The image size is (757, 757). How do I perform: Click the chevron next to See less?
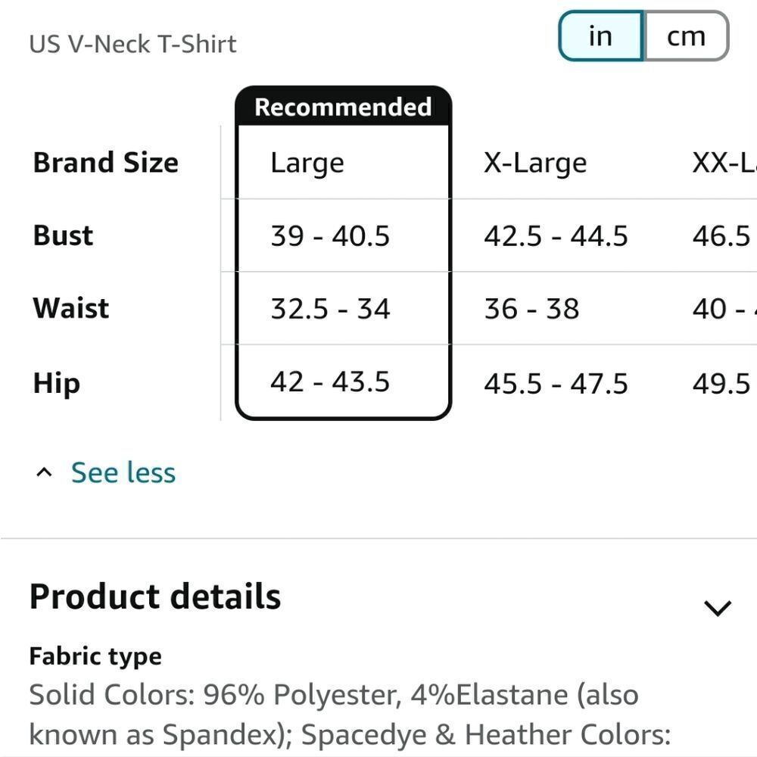tap(43, 472)
